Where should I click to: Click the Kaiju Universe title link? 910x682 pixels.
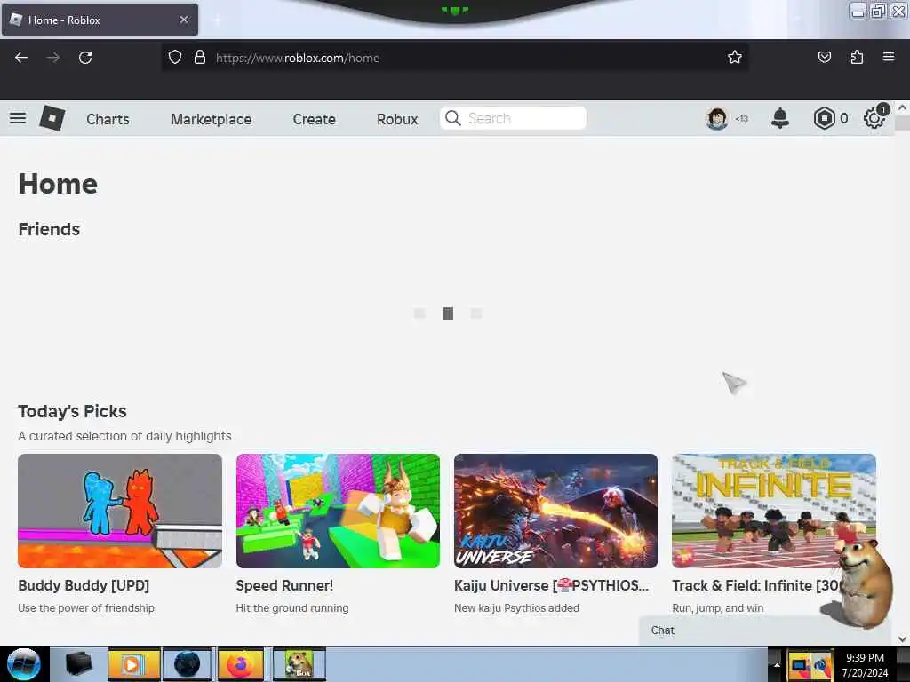(x=551, y=586)
